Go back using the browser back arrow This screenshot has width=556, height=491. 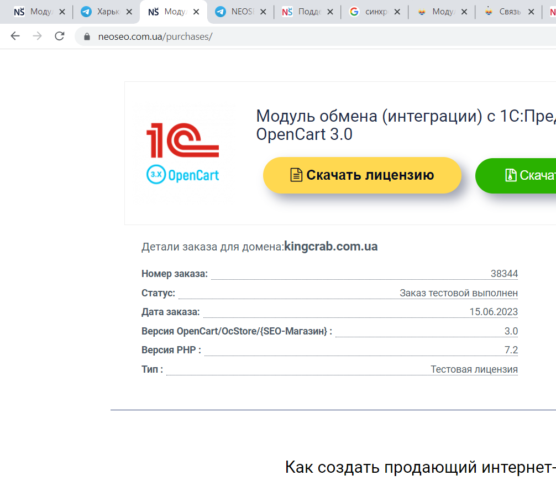click(x=15, y=36)
